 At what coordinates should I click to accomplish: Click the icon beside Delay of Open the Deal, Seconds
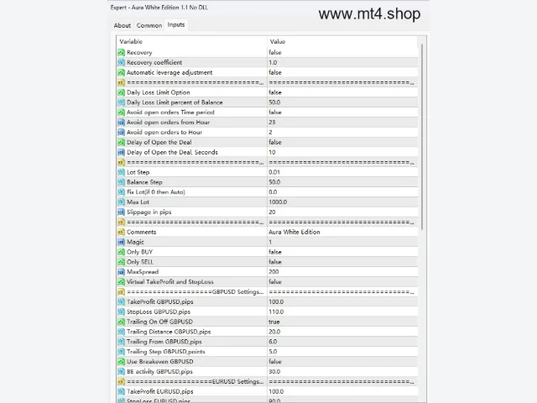click(x=121, y=152)
